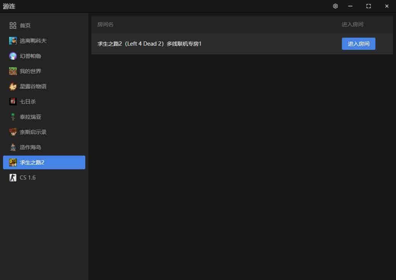Select the 启示录 game icon in the sidebar

(x=13, y=132)
